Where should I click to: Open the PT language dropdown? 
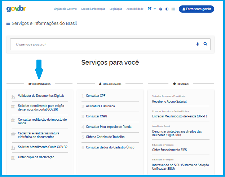[x=152, y=9]
